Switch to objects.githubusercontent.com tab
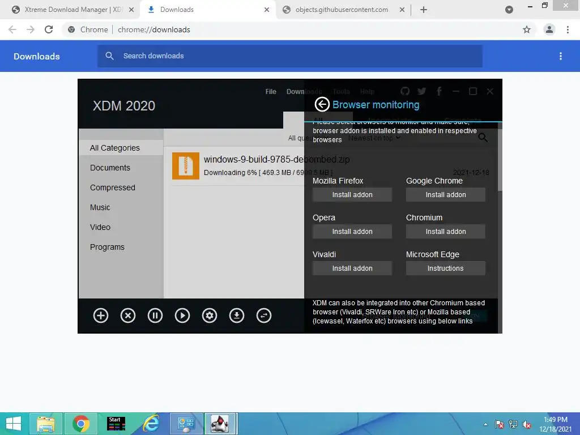The height and width of the screenshot is (435, 580). click(342, 10)
